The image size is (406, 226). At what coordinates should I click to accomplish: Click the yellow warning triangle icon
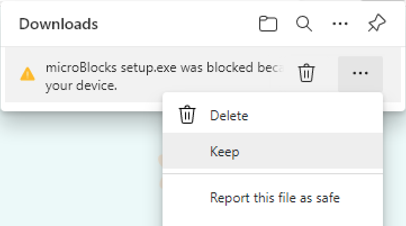click(28, 74)
